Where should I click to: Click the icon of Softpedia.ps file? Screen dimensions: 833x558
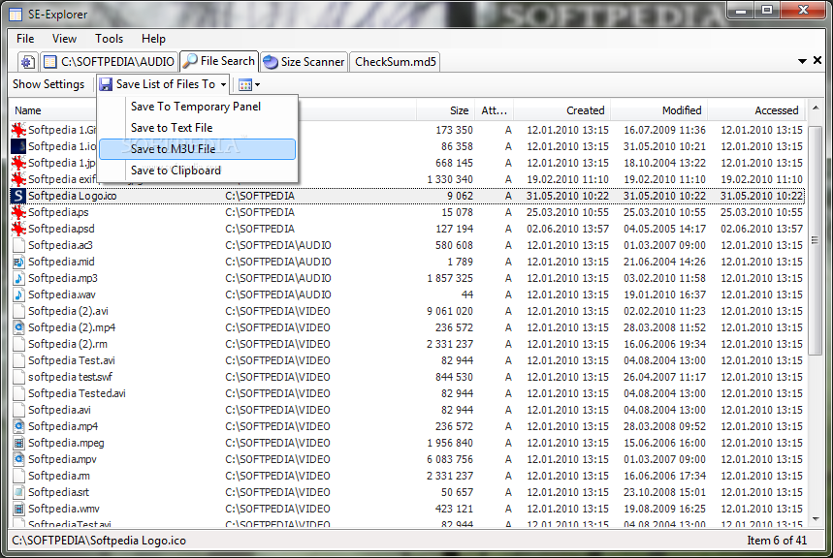[18, 212]
